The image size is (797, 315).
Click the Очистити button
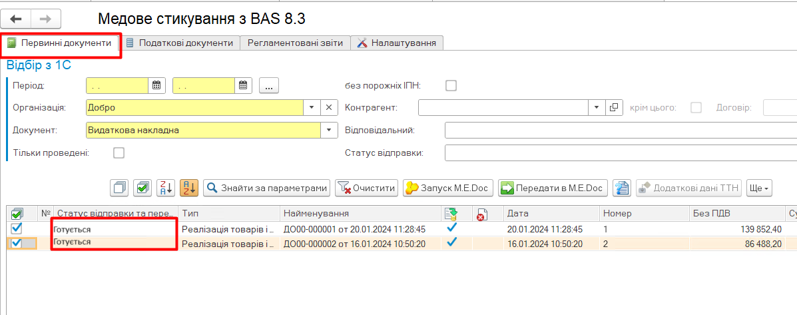[366, 188]
